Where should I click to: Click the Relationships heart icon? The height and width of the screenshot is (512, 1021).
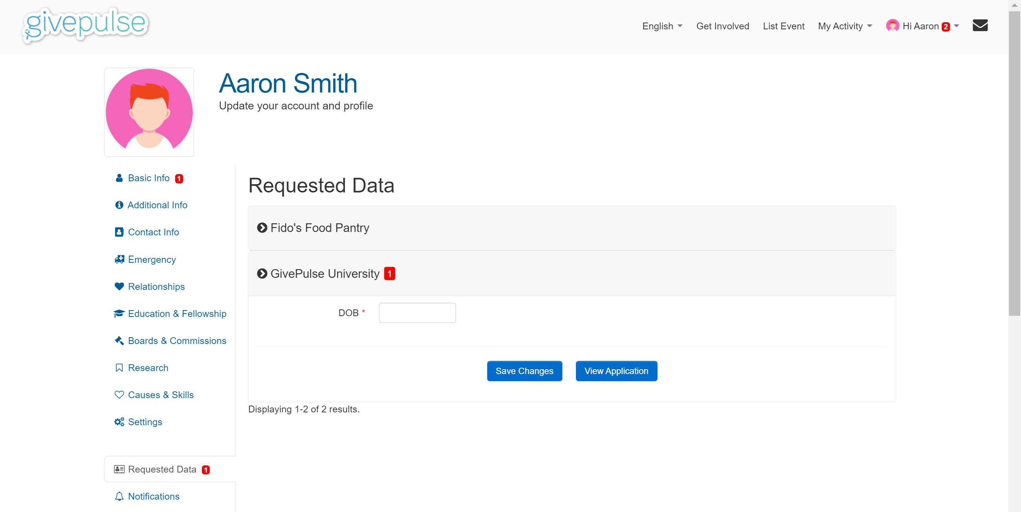pyautogui.click(x=119, y=286)
